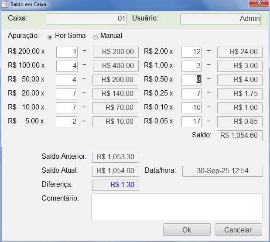Screen dimensions: 270x242
Task: Click the Diferença value in blue
Action: (x=116, y=185)
